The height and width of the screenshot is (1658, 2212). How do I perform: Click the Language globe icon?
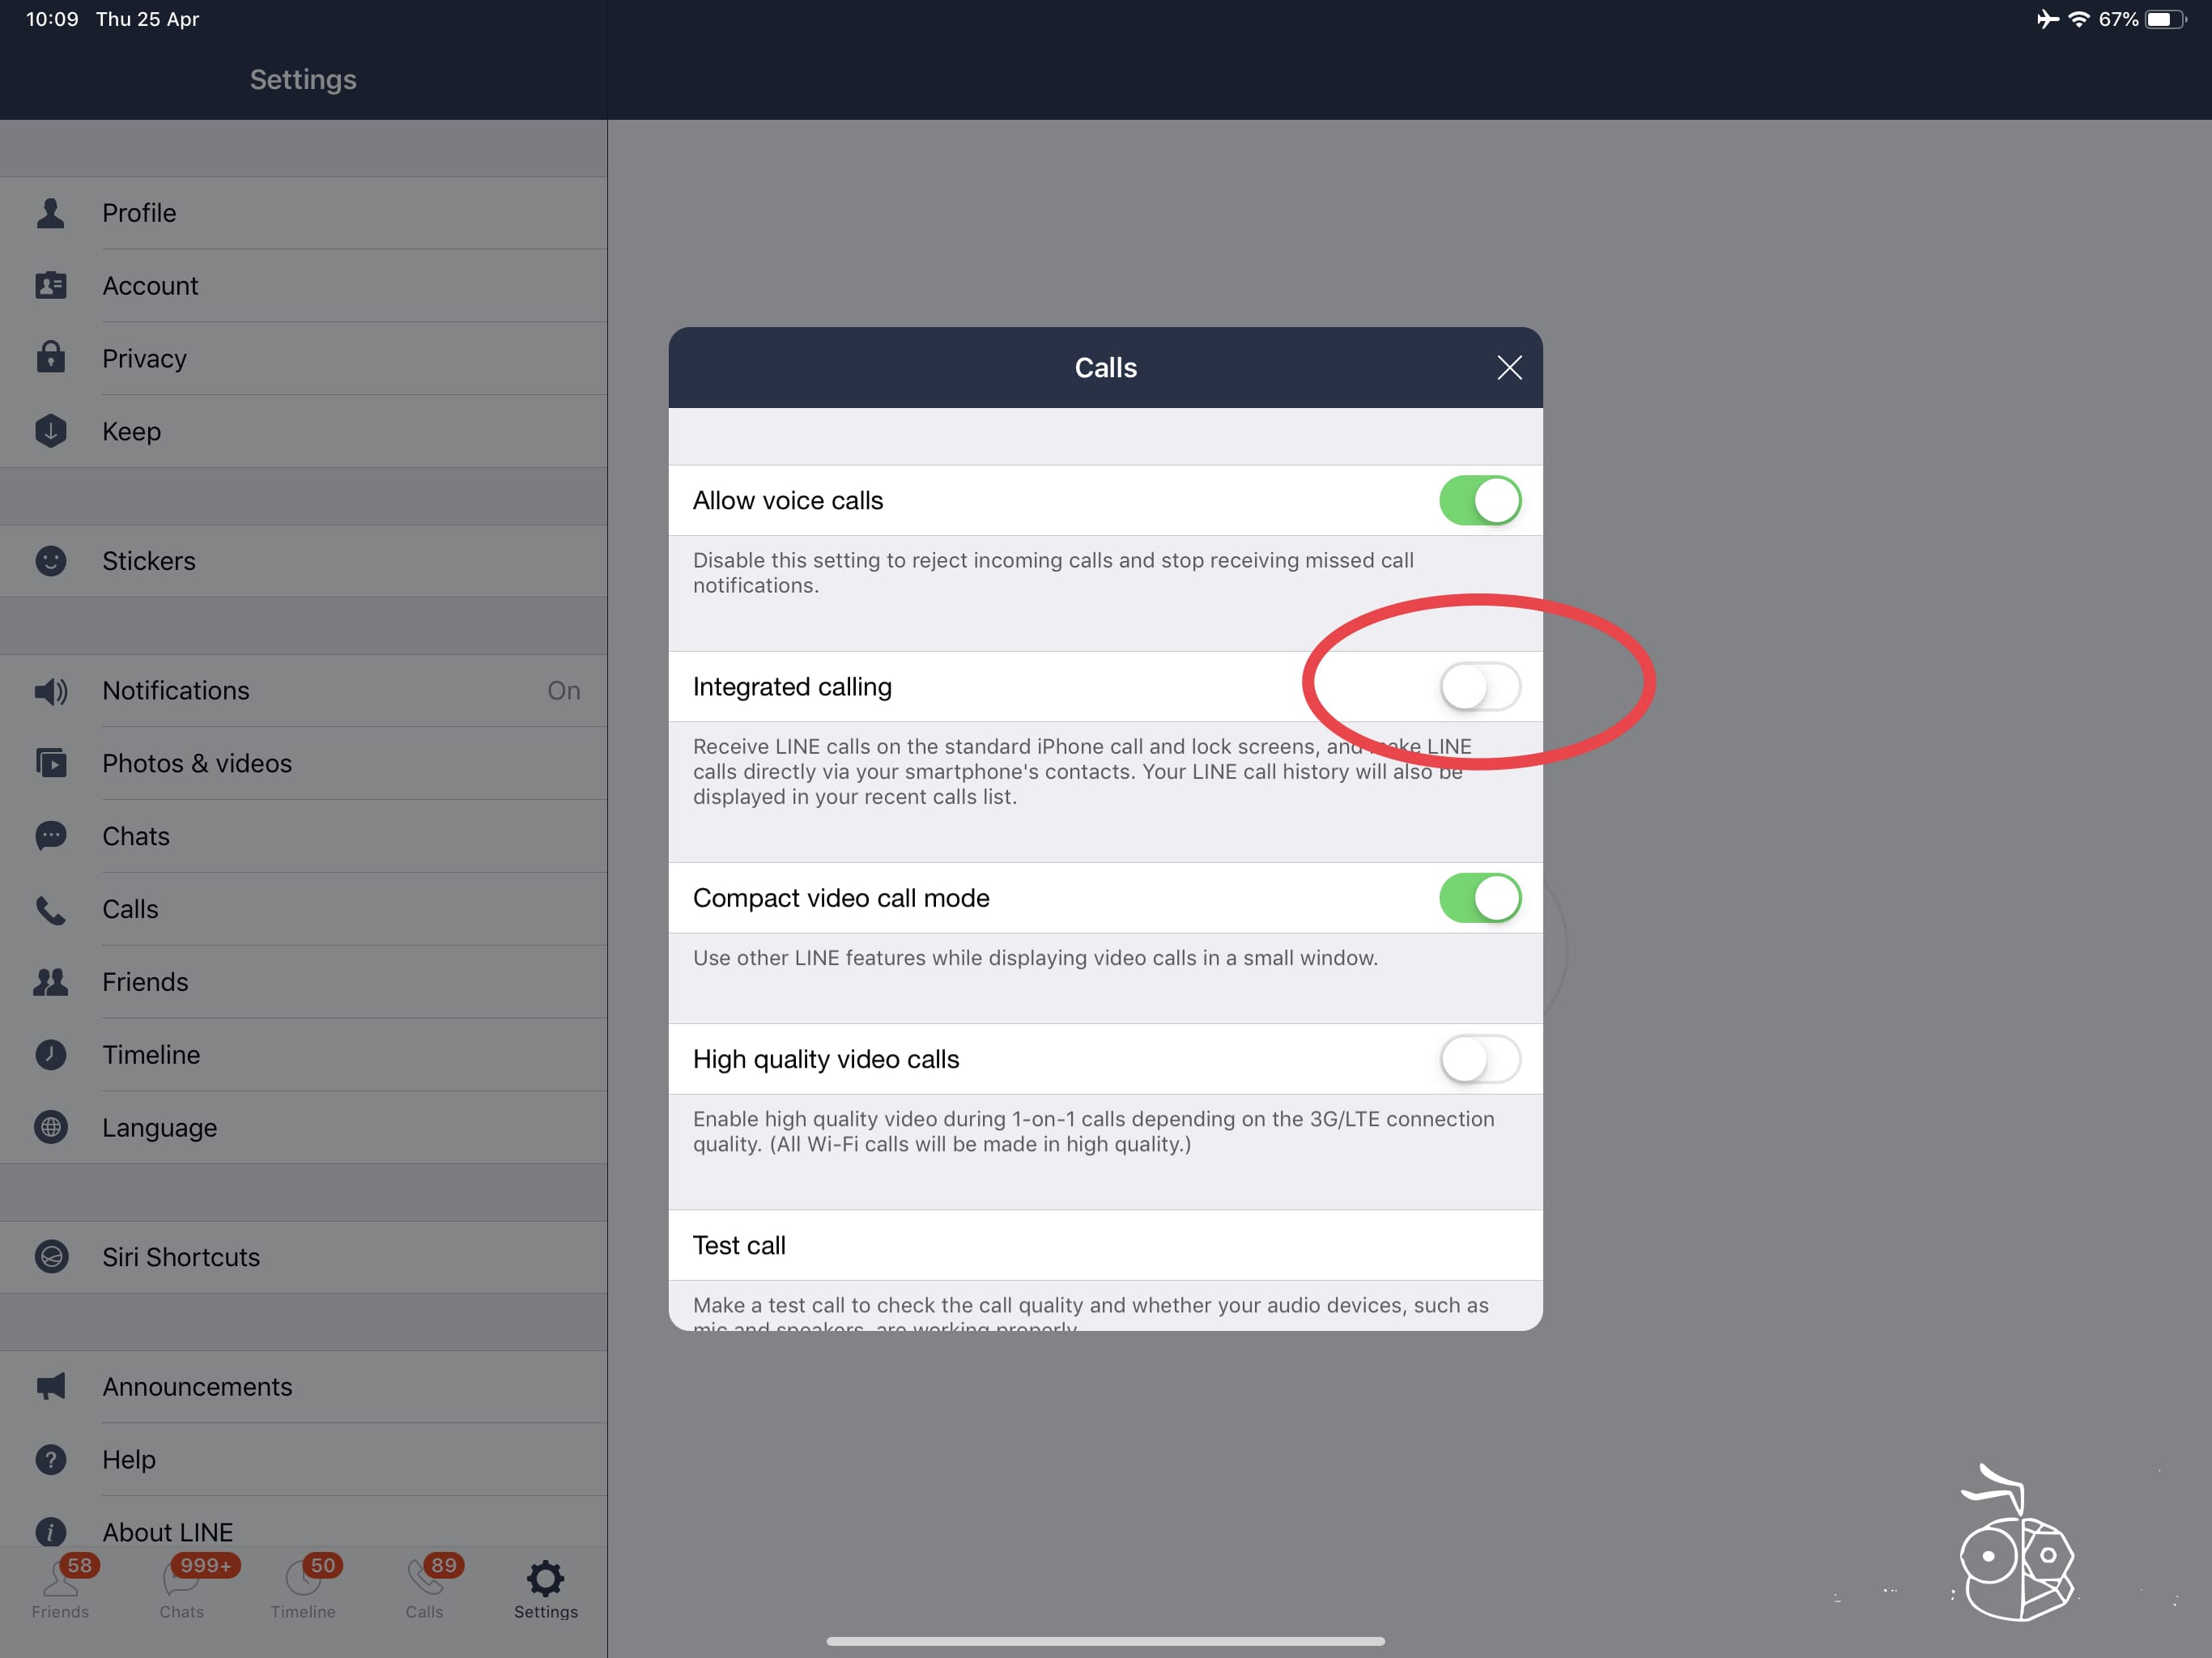pos(50,1128)
